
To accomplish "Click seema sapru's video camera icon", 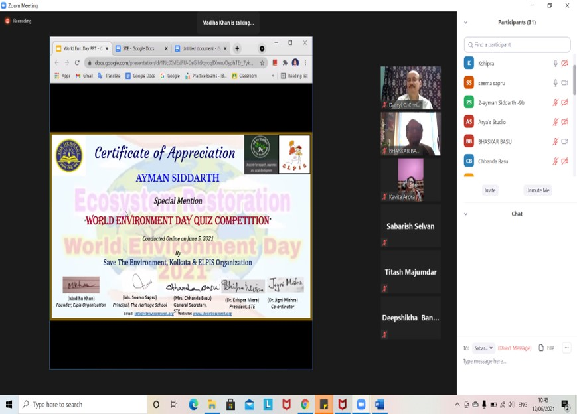I will point(564,83).
